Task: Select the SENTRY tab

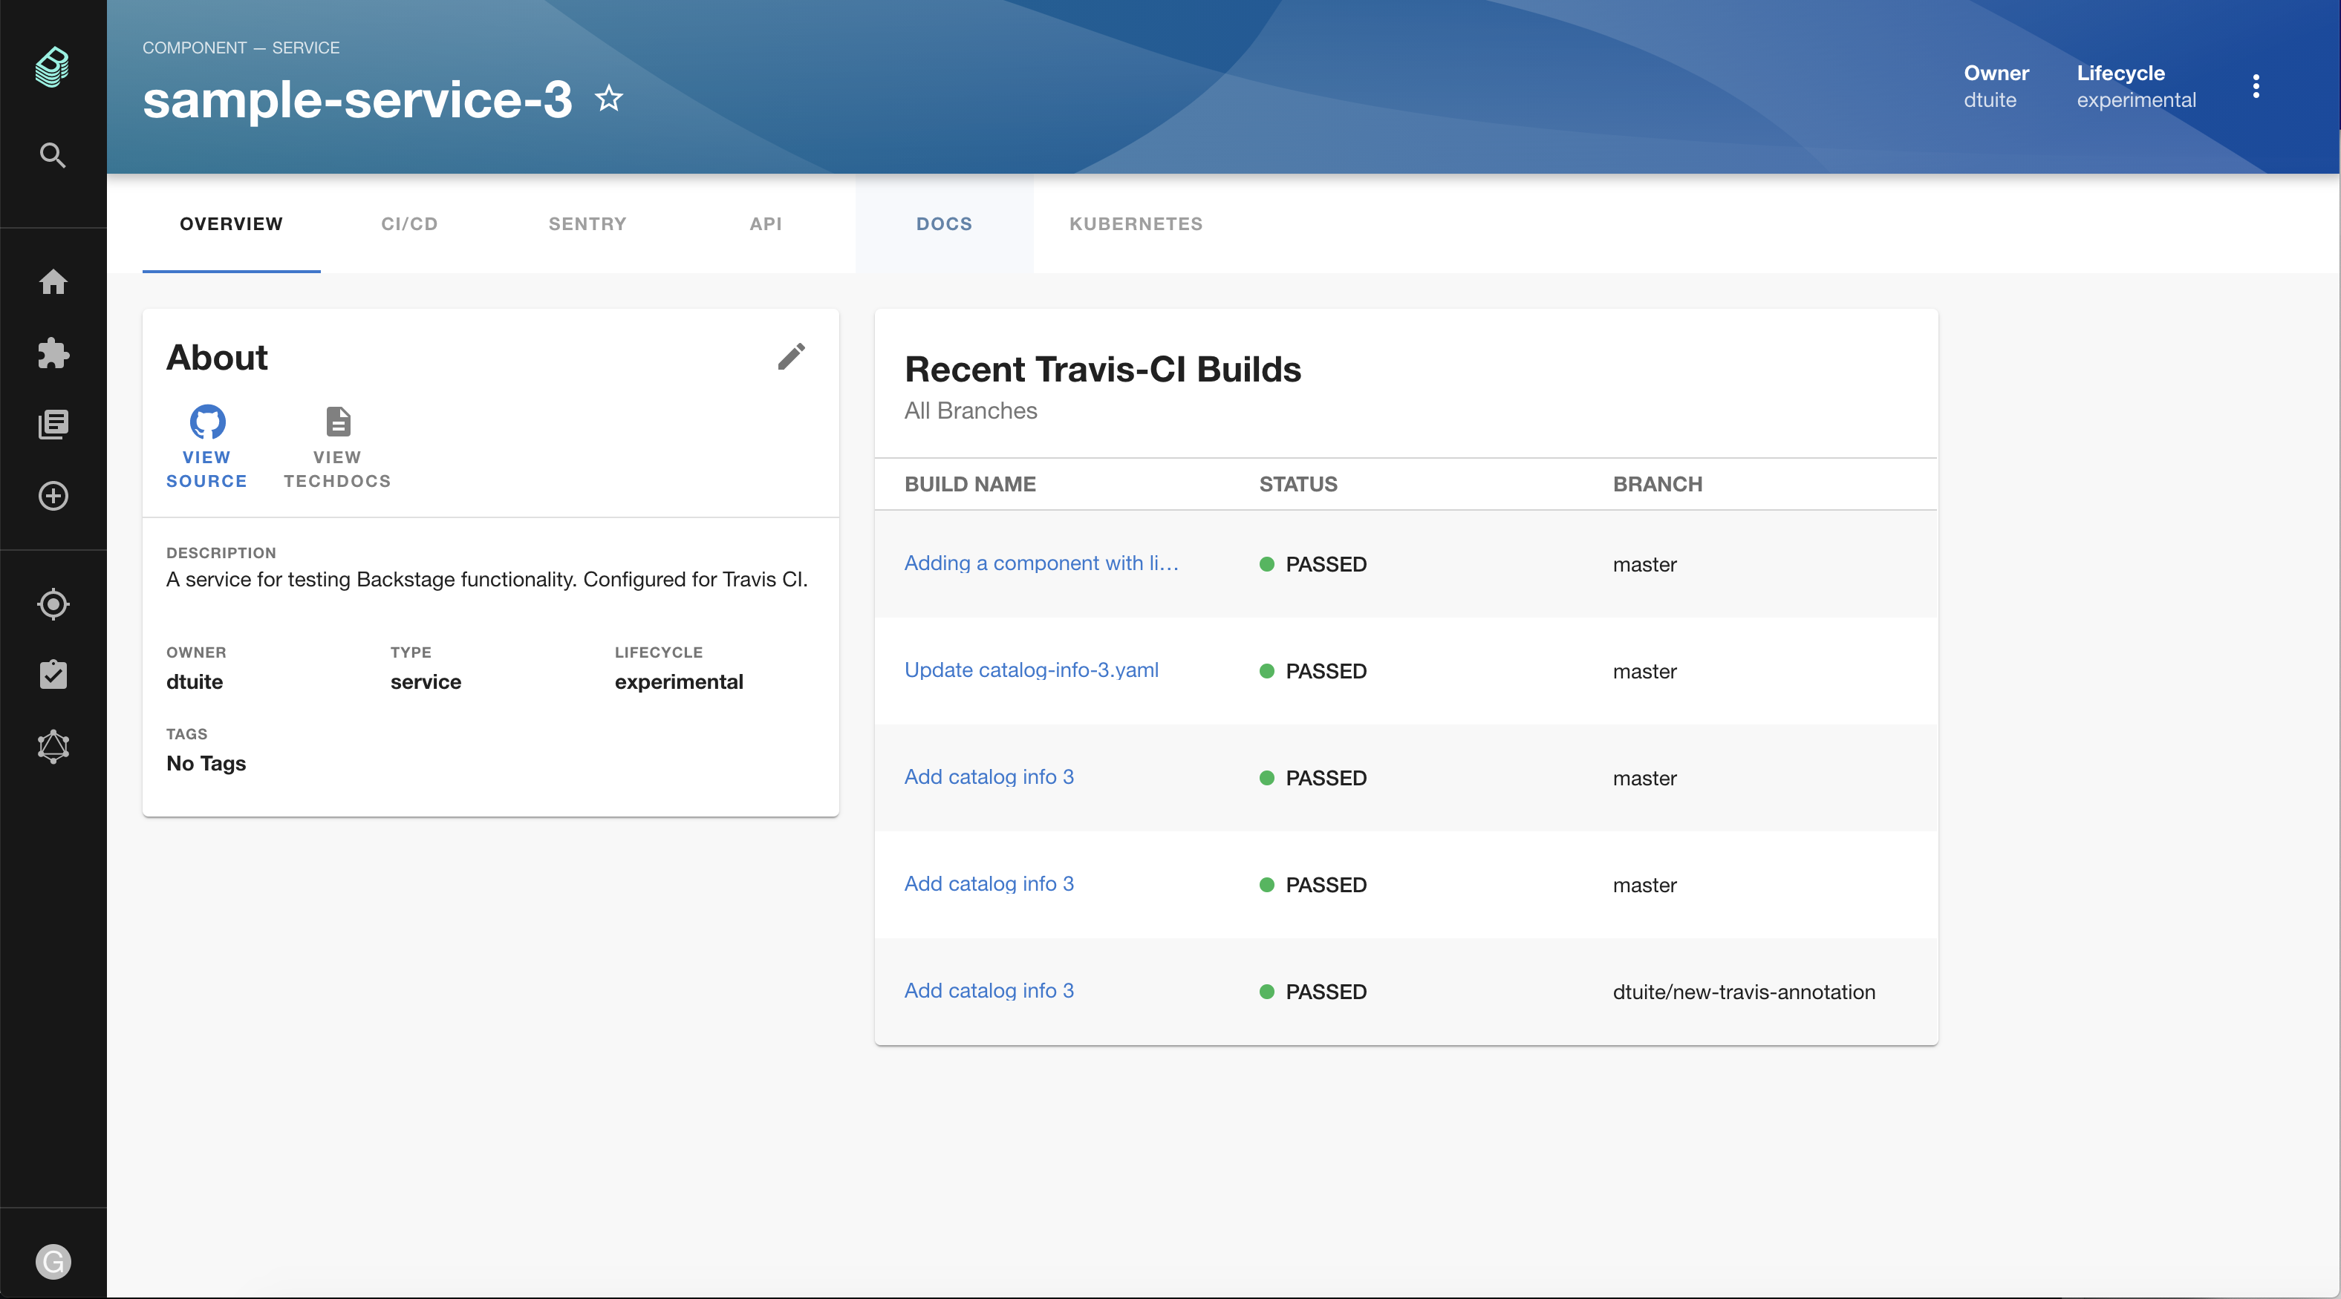Action: [x=587, y=223]
